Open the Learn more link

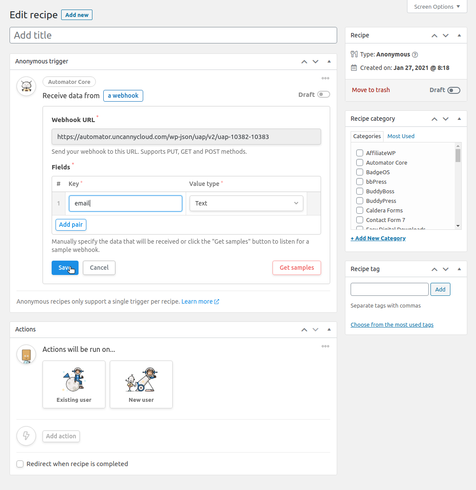(200, 301)
